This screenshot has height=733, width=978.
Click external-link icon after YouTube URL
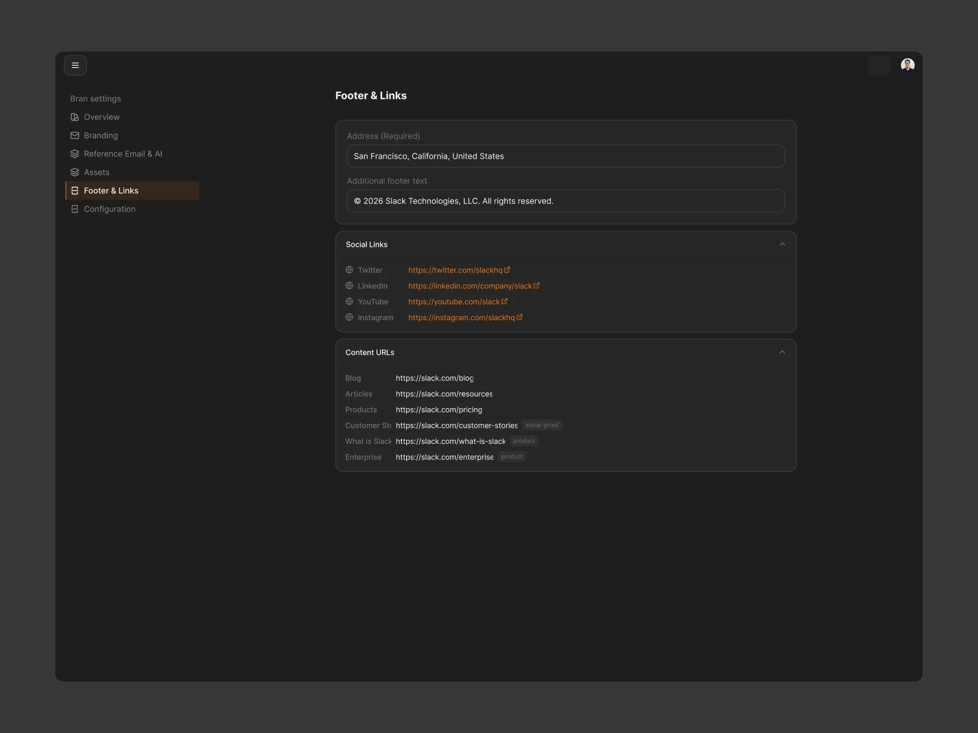pos(504,301)
